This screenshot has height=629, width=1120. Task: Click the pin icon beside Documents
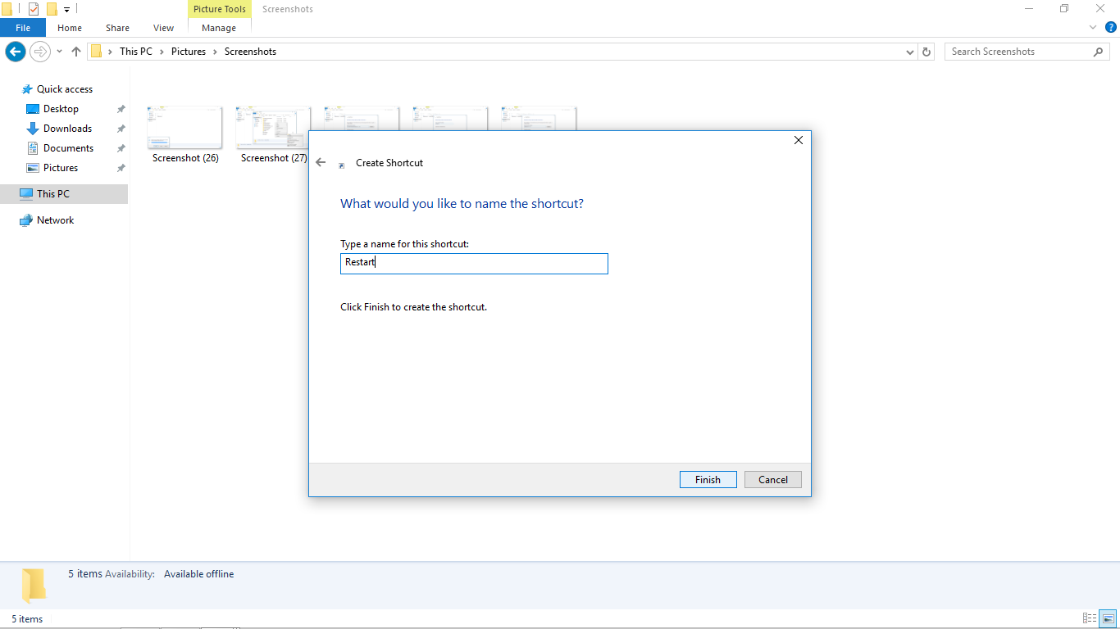121,148
